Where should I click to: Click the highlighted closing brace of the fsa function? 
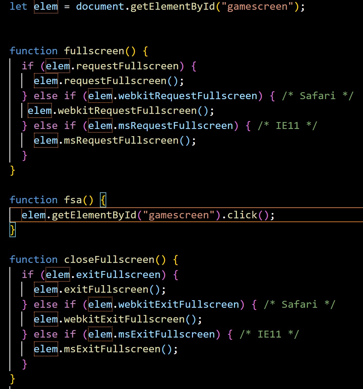13,230
